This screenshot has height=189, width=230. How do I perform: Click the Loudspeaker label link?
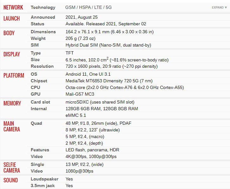coord(45,179)
